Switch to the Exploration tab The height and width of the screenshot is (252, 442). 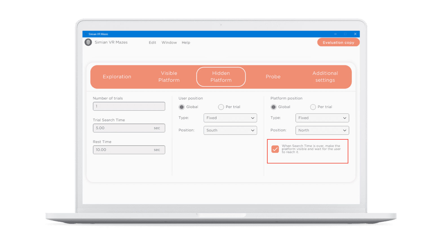click(x=117, y=77)
